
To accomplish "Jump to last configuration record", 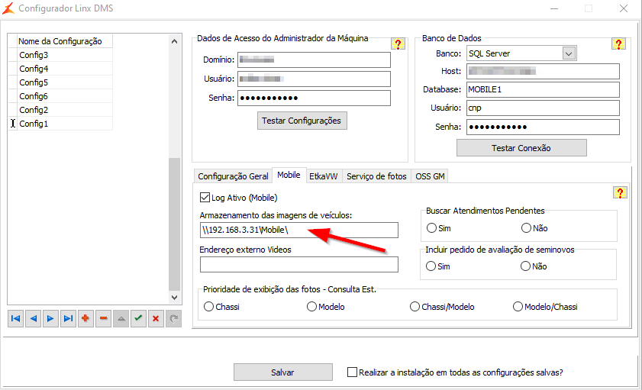I will pos(68,318).
